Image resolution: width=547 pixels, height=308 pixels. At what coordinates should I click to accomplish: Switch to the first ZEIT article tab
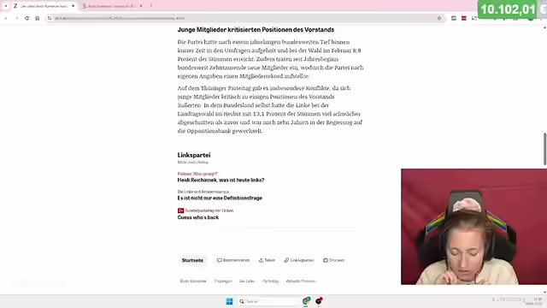tap(44, 6)
